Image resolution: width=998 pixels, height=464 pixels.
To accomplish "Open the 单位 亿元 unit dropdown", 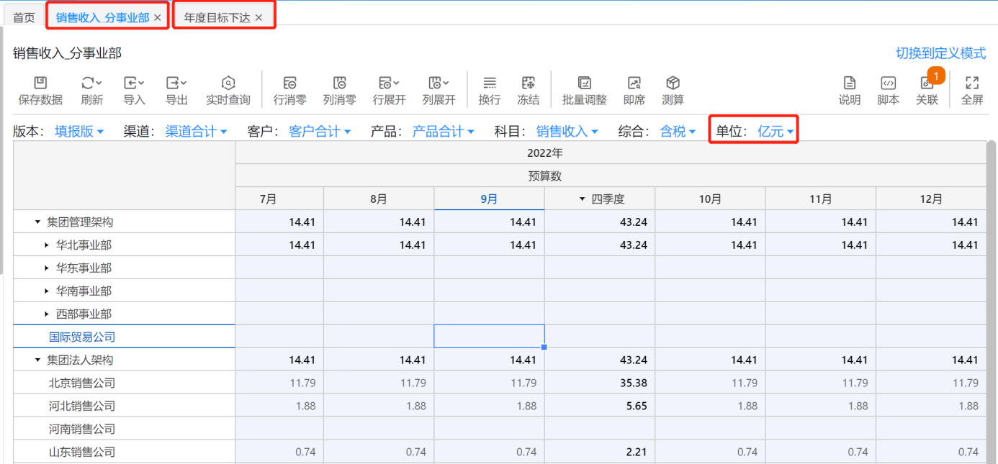I will pyautogui.click(x=775, y=132).
